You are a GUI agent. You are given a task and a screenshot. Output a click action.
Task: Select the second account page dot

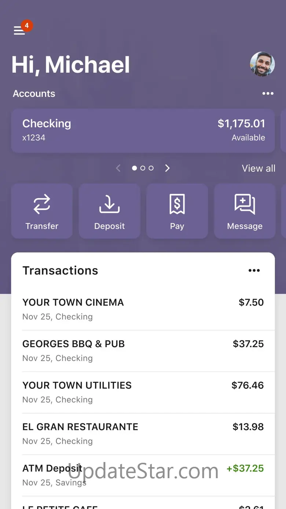[x=143, y=168]
